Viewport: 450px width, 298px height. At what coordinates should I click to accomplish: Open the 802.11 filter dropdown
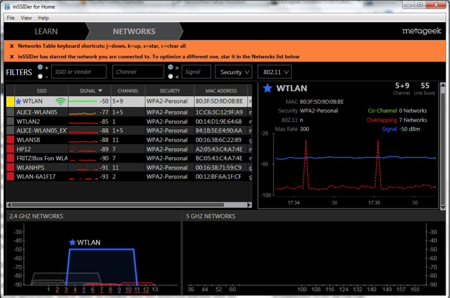274,72
